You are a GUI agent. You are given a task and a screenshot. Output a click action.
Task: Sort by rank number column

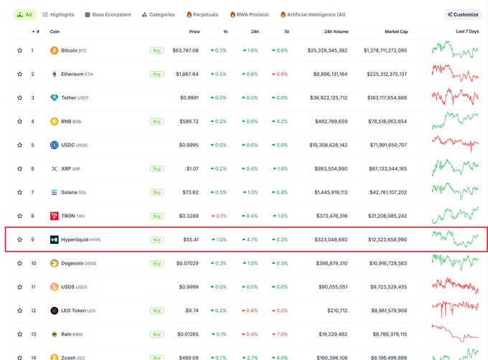(x=36, y=32)
